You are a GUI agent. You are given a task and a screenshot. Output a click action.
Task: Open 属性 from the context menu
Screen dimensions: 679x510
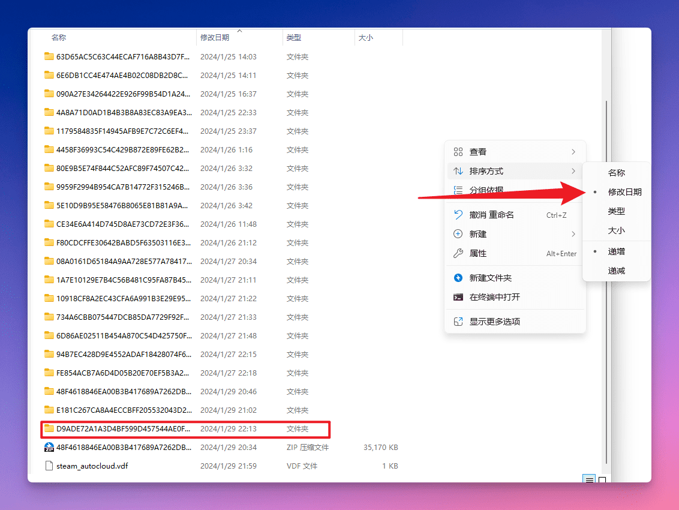[515, 253]
